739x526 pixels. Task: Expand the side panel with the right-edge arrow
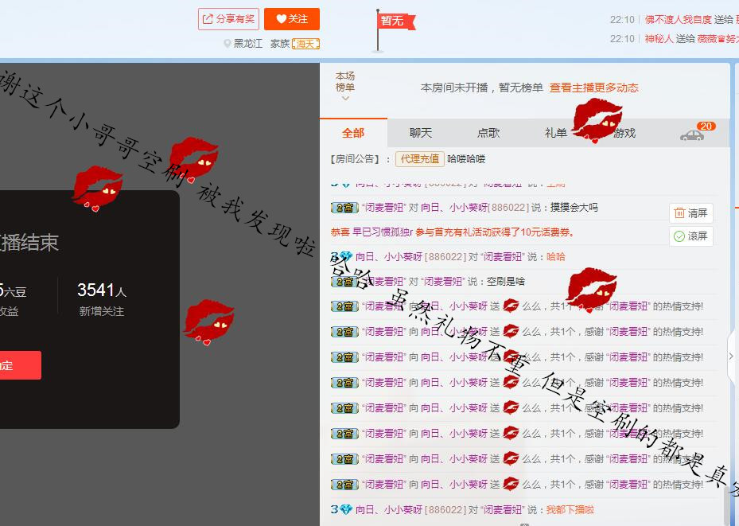pyautogui.click(x=731, y=357)
